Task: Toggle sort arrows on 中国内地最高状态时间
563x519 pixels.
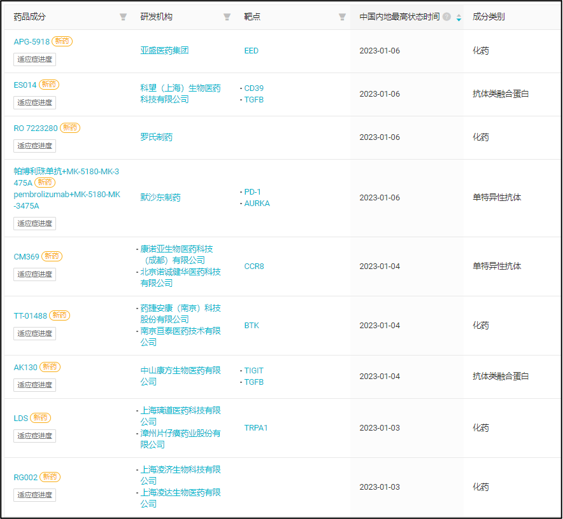Action: [x=459, y=18]
